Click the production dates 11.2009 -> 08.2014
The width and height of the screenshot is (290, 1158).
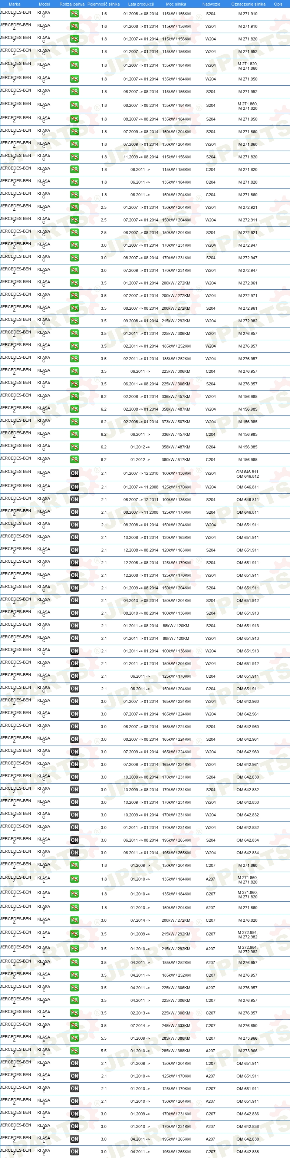click(x=141, y=157)
